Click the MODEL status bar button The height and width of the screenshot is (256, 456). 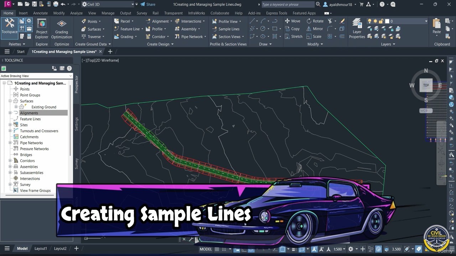(206, 249)
